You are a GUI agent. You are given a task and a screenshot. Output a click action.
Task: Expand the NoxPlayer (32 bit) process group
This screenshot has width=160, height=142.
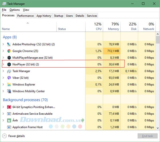click(x=3, y=64)
